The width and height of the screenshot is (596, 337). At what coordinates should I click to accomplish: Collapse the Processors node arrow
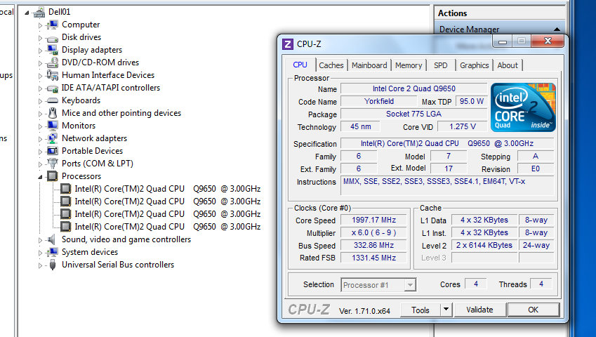(40, 177)
